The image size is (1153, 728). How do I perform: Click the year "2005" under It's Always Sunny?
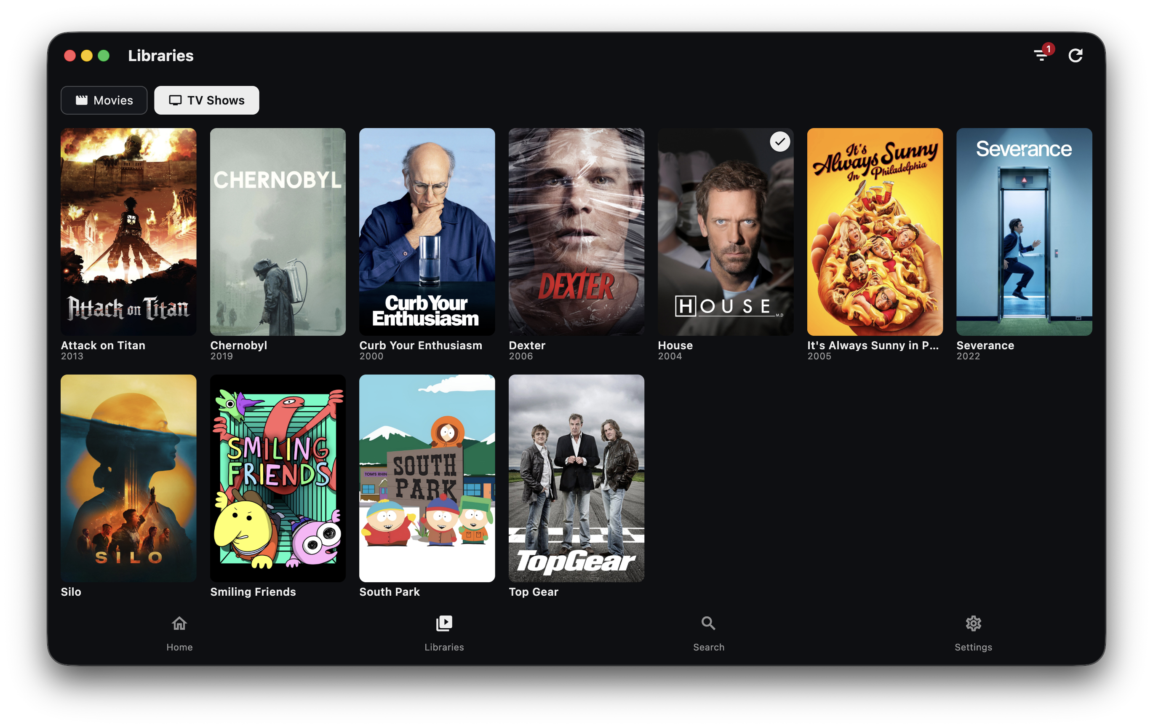tap(819, 356)
